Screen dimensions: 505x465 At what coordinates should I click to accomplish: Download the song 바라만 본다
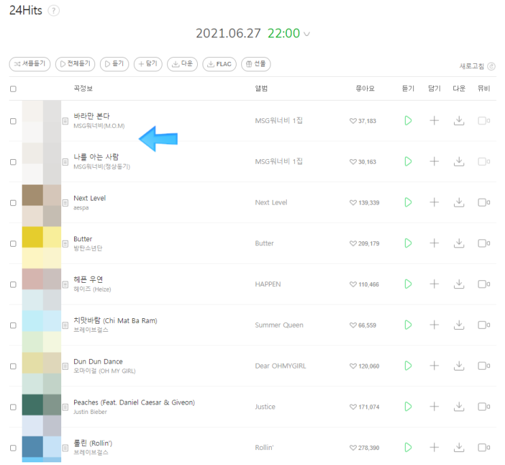[x=459, y=121]
